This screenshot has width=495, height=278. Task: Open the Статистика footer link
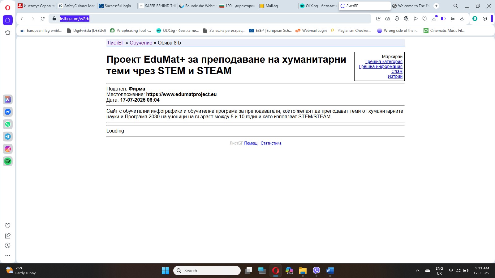coord(271,143)
